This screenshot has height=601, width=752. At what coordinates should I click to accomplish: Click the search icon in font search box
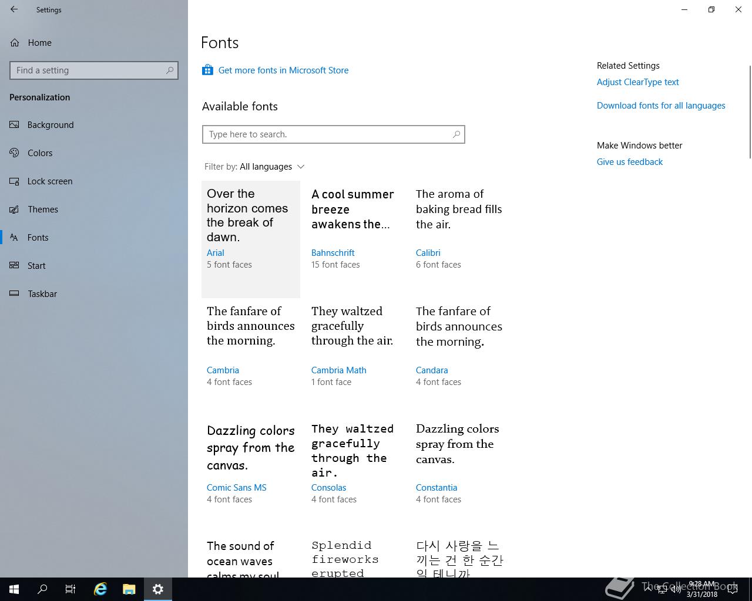click(456, 134)
